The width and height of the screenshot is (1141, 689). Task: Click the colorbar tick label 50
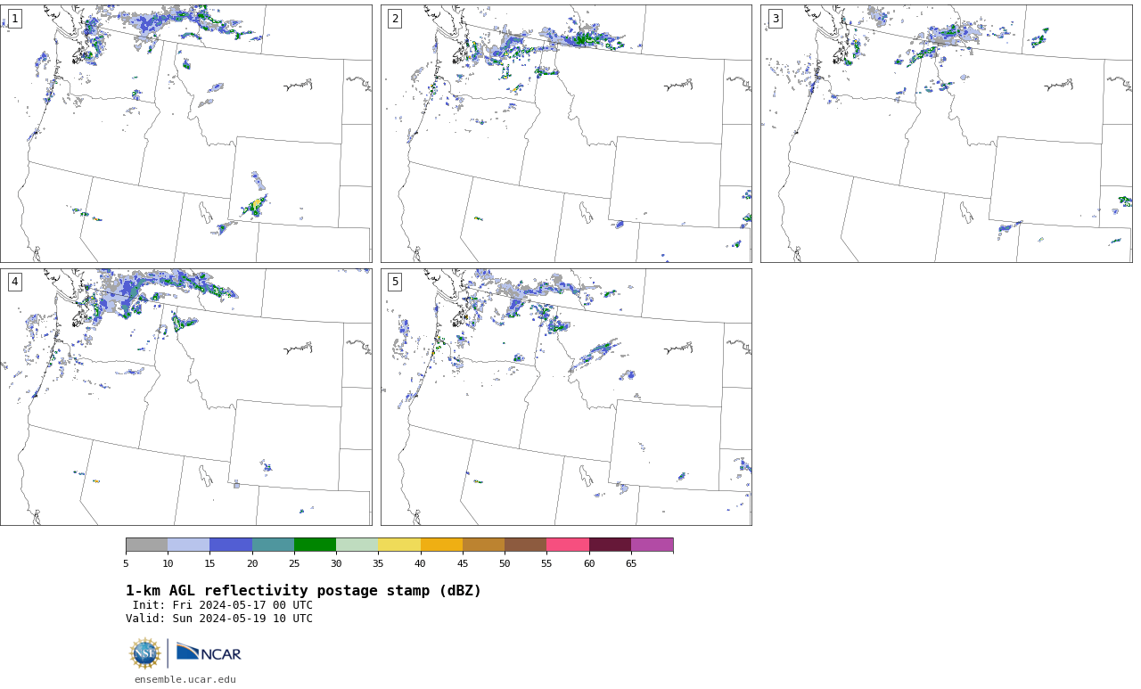pos(505,563)
